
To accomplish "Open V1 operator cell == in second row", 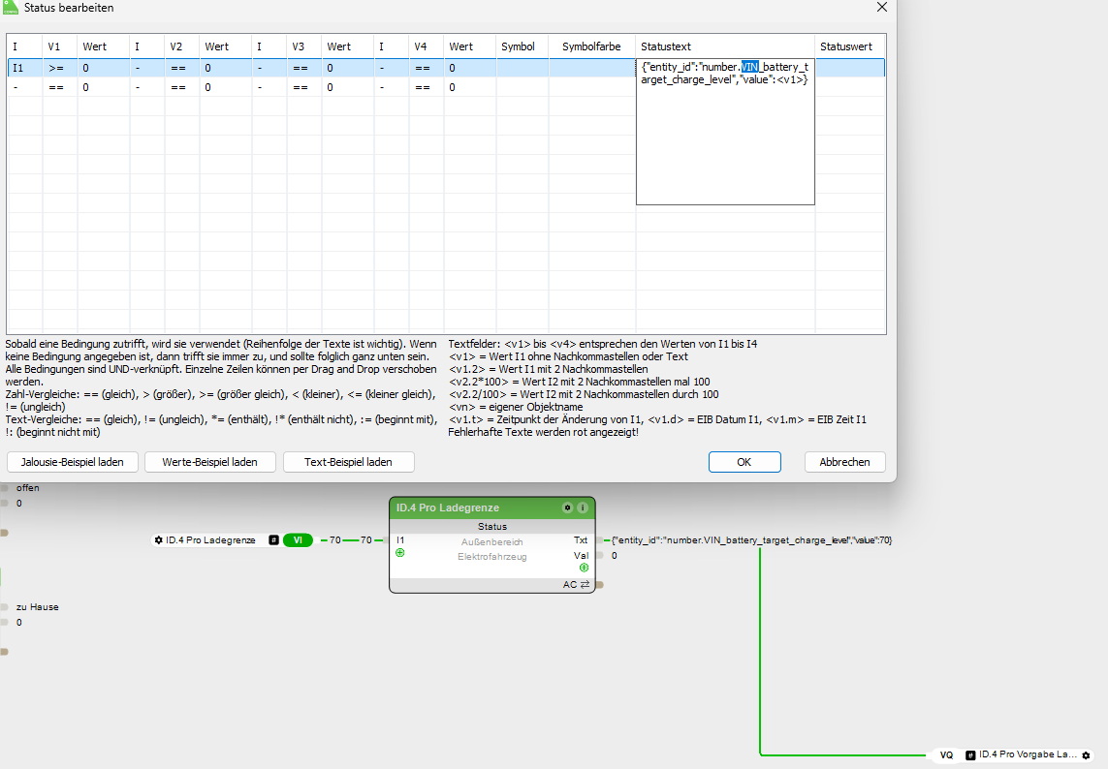I will tap(59, 87).
